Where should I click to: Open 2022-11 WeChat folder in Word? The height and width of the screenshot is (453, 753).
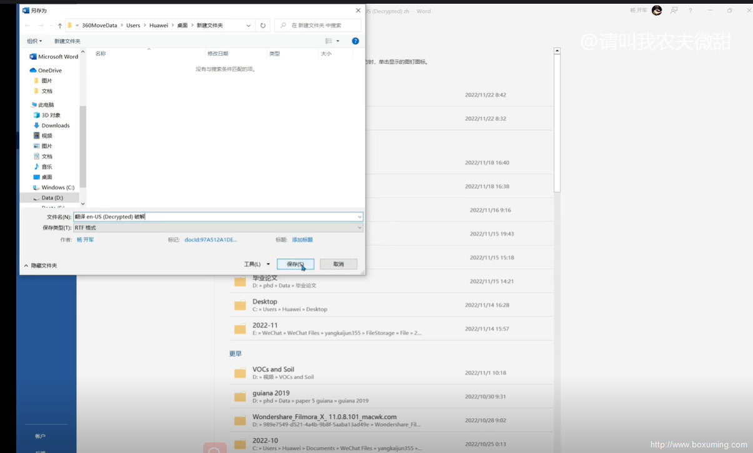click(x=391, y=329)
